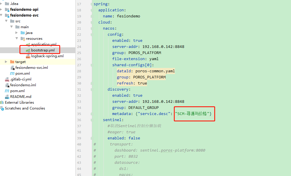
Task: Click the .gitlab-ci.yml YML file icon
Action: (x=7, y=79)
